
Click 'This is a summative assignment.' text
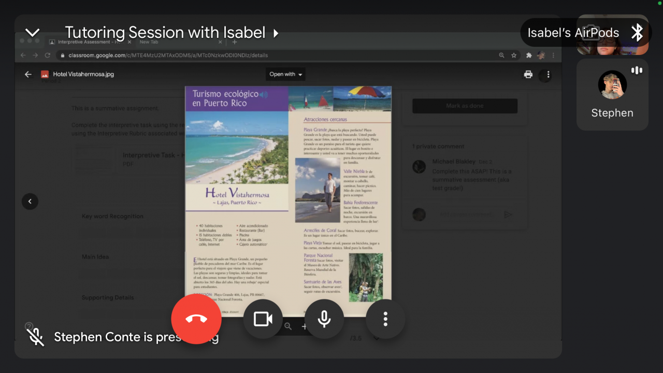coord(116,108)
